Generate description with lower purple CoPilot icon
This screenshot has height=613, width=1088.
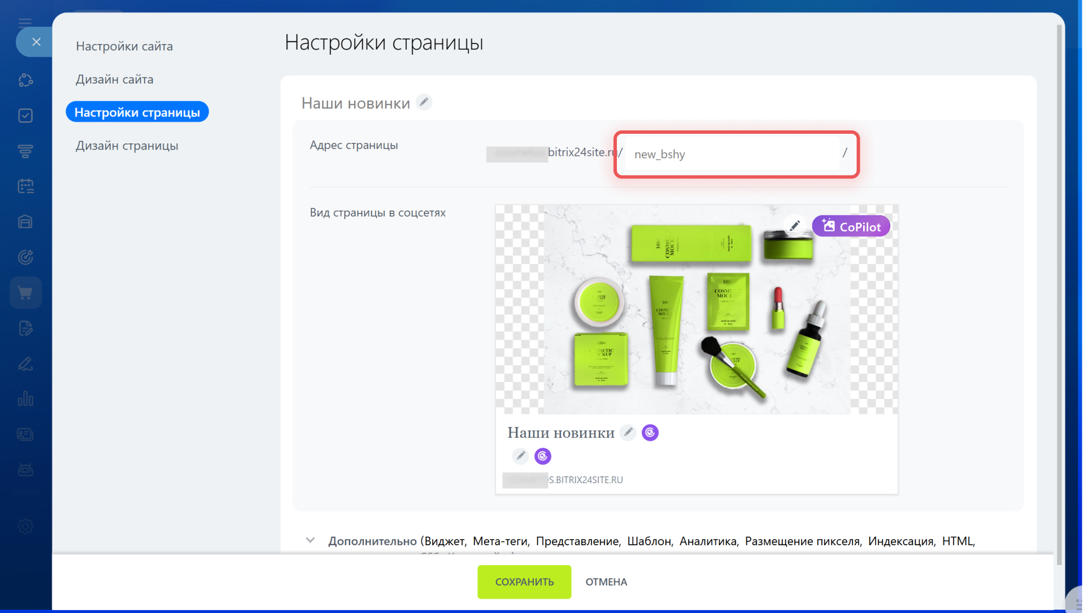click(x=543, y=456)
